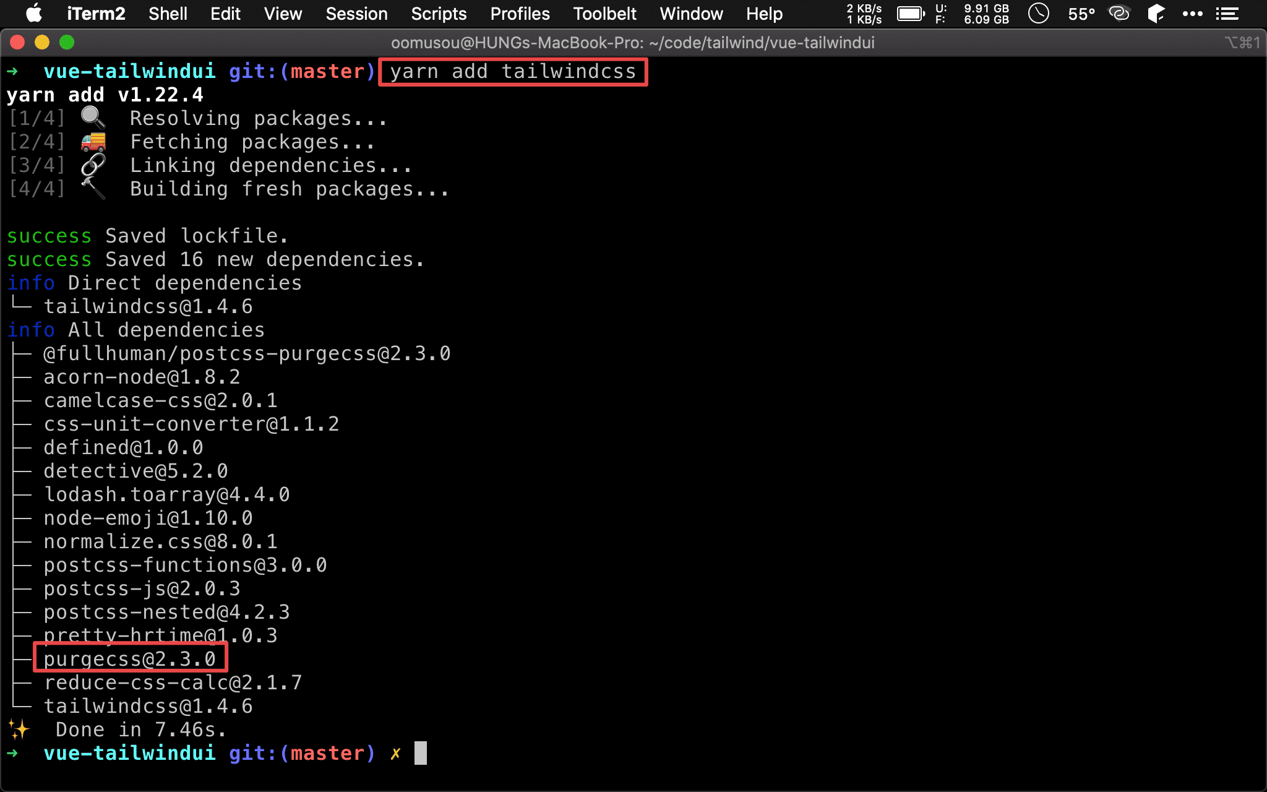Viewport: 1267px width, 792px height.
Task: Click the 'Linking dependencies...' line
Action: [x=271, y=165]
